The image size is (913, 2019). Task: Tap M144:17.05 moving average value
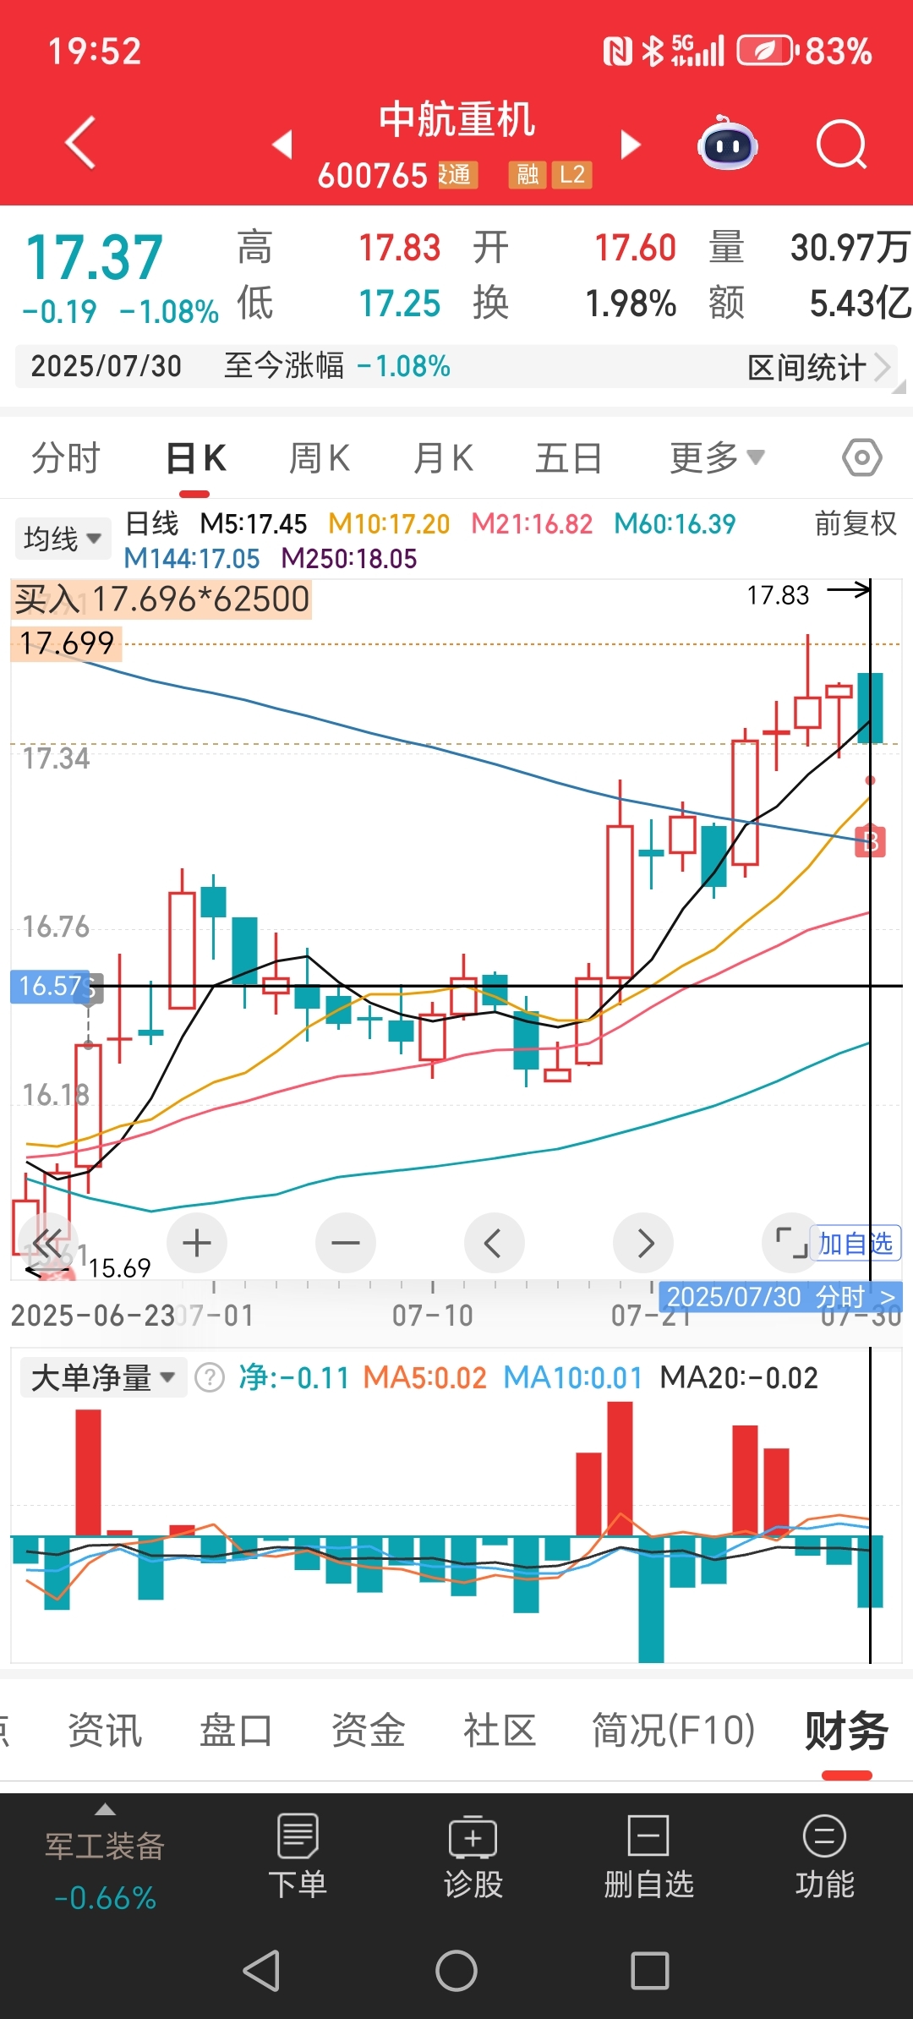(192, 558)
